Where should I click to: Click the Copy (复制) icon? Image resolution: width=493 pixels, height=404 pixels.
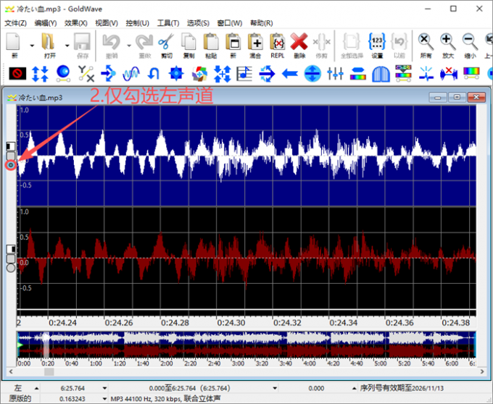188,42
